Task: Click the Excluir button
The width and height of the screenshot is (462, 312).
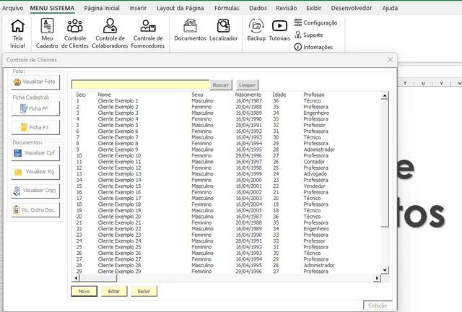Action: point(144,291)
